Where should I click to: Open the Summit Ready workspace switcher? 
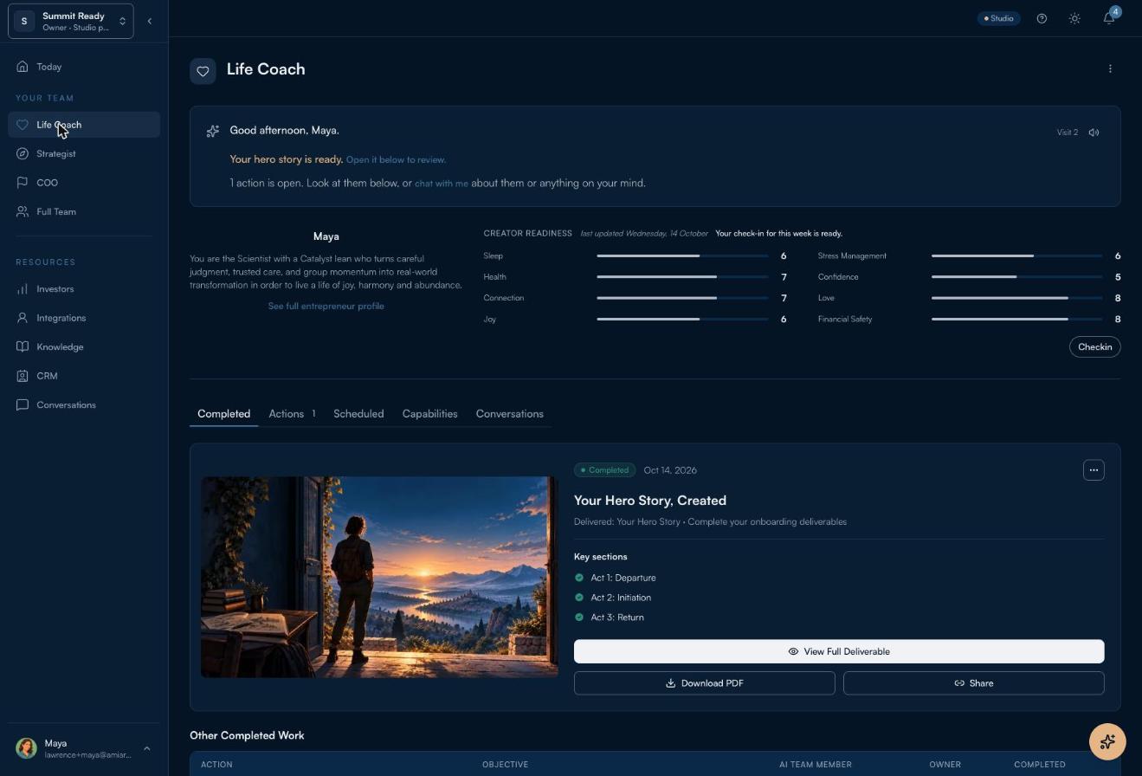pyautogui.click(x=71, y=21)
